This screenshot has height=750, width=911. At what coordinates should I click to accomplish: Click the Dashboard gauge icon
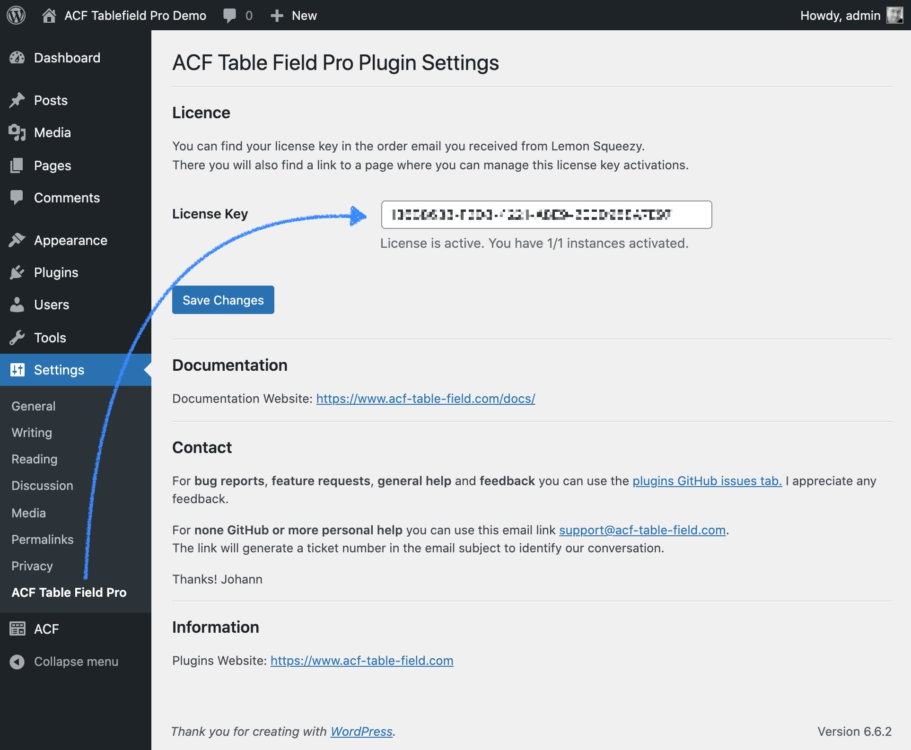click(x=17, y=58)
